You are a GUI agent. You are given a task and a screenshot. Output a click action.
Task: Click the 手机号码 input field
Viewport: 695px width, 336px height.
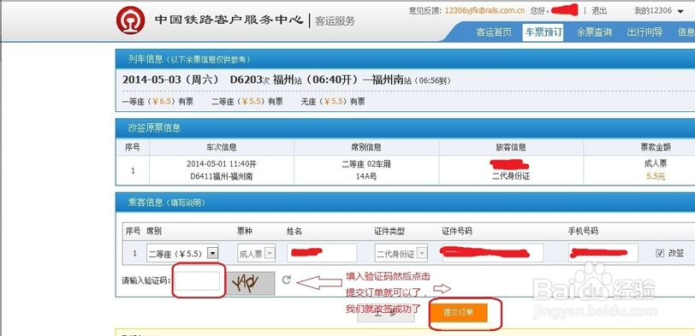(603, 253)
